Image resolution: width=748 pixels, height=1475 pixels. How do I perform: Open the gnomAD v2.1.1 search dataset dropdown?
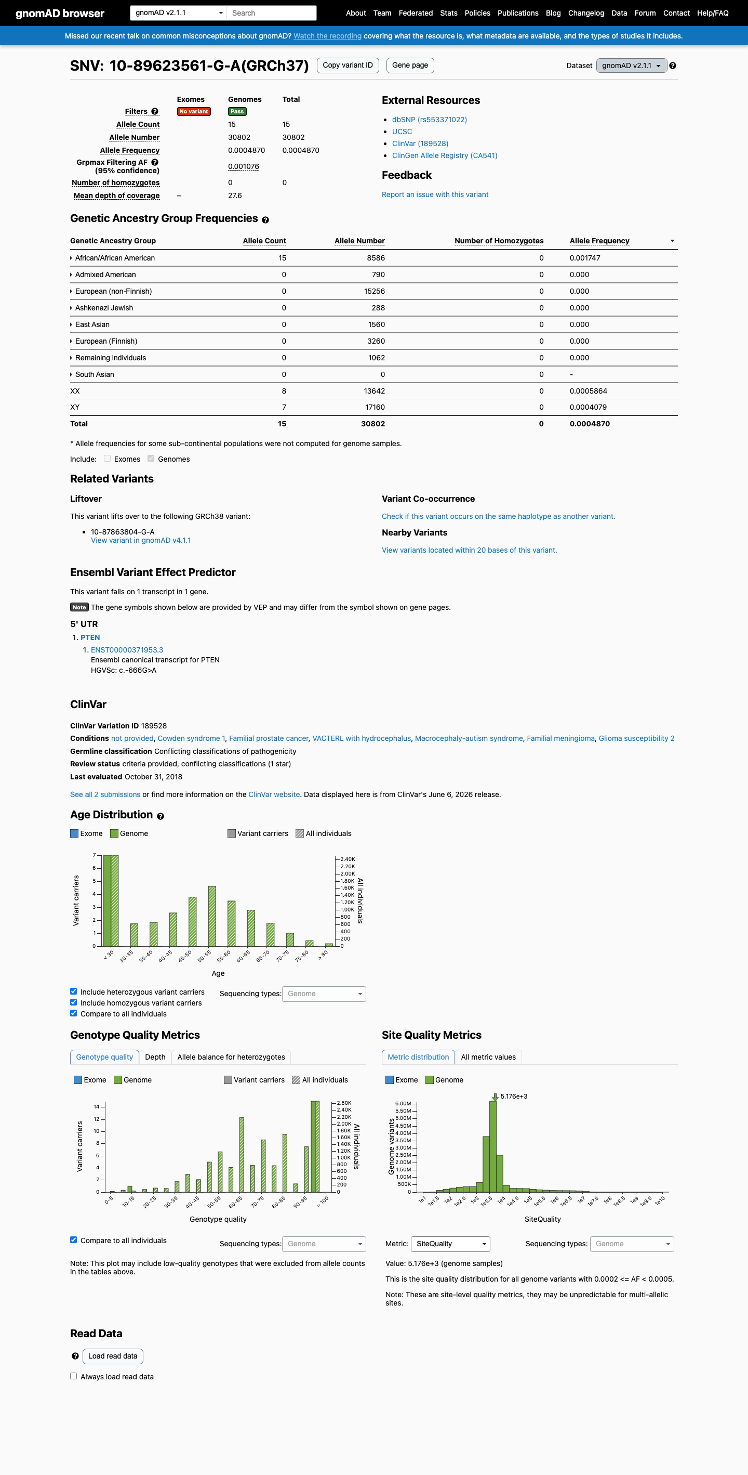178,12
